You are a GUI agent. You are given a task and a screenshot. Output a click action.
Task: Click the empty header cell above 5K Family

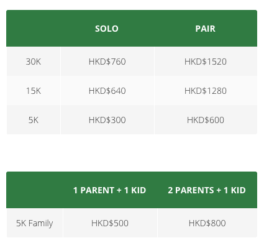click(x=35, y=190)
